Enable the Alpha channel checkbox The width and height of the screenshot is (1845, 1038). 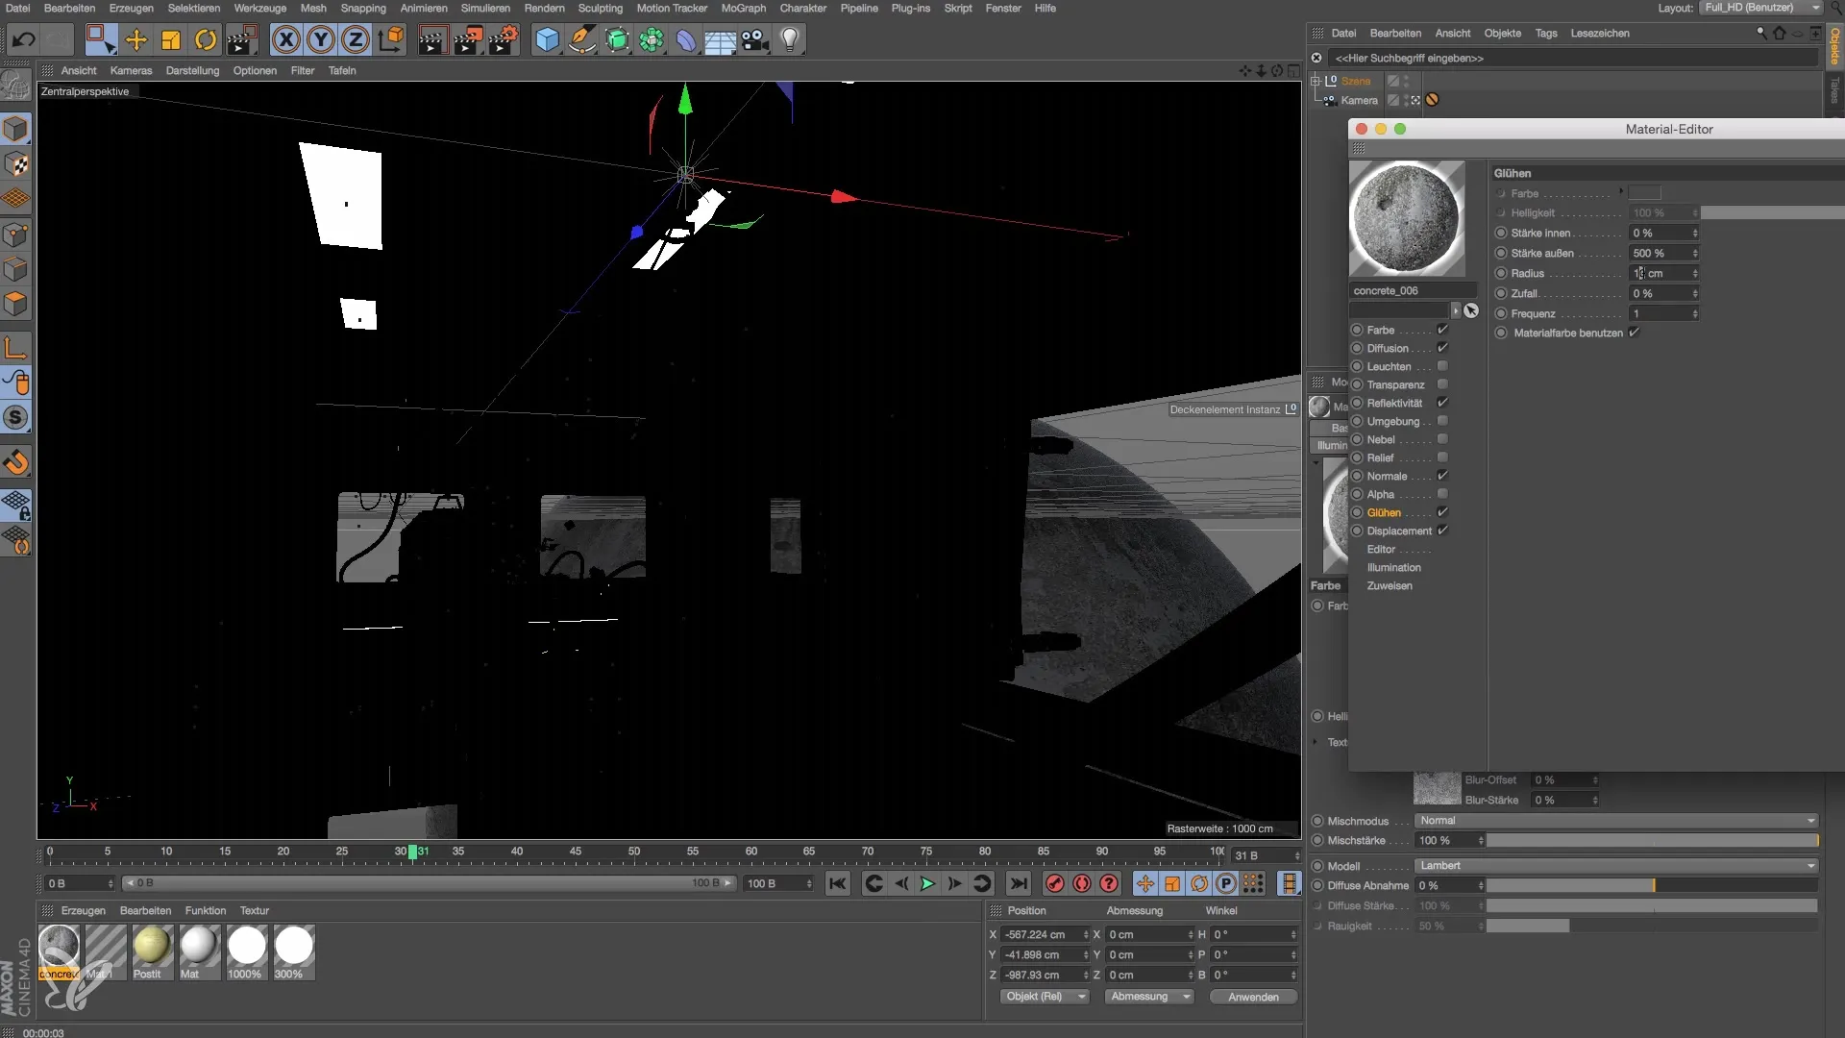click(1442, 494)
